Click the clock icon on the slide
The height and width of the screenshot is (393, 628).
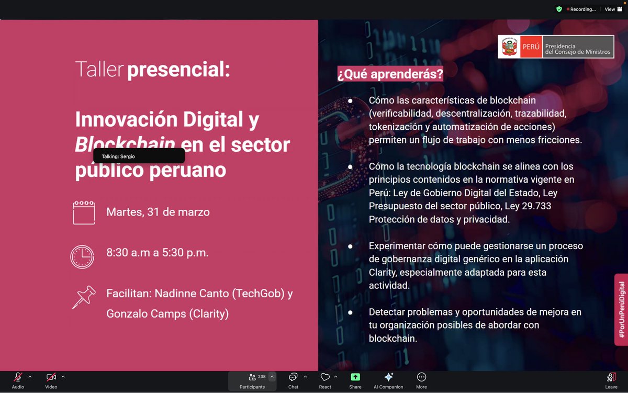82,257
